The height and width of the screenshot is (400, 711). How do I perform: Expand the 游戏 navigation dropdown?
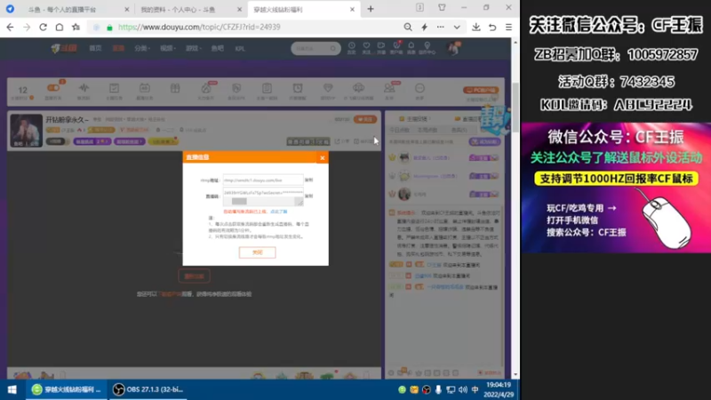click(193, 48)
